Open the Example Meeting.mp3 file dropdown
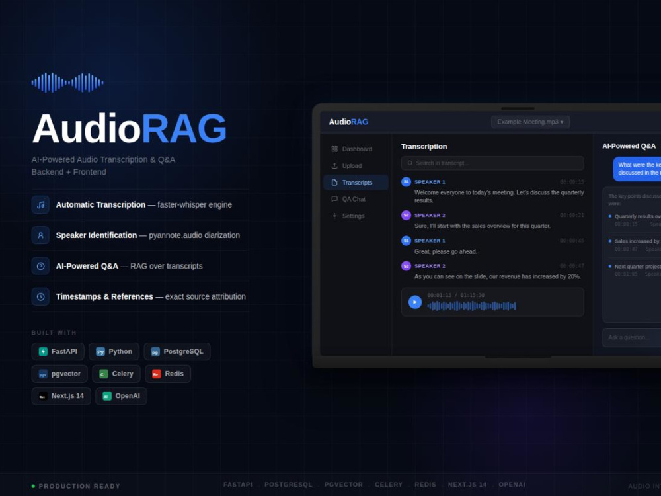661x496 pixels. tap(530, 122)
